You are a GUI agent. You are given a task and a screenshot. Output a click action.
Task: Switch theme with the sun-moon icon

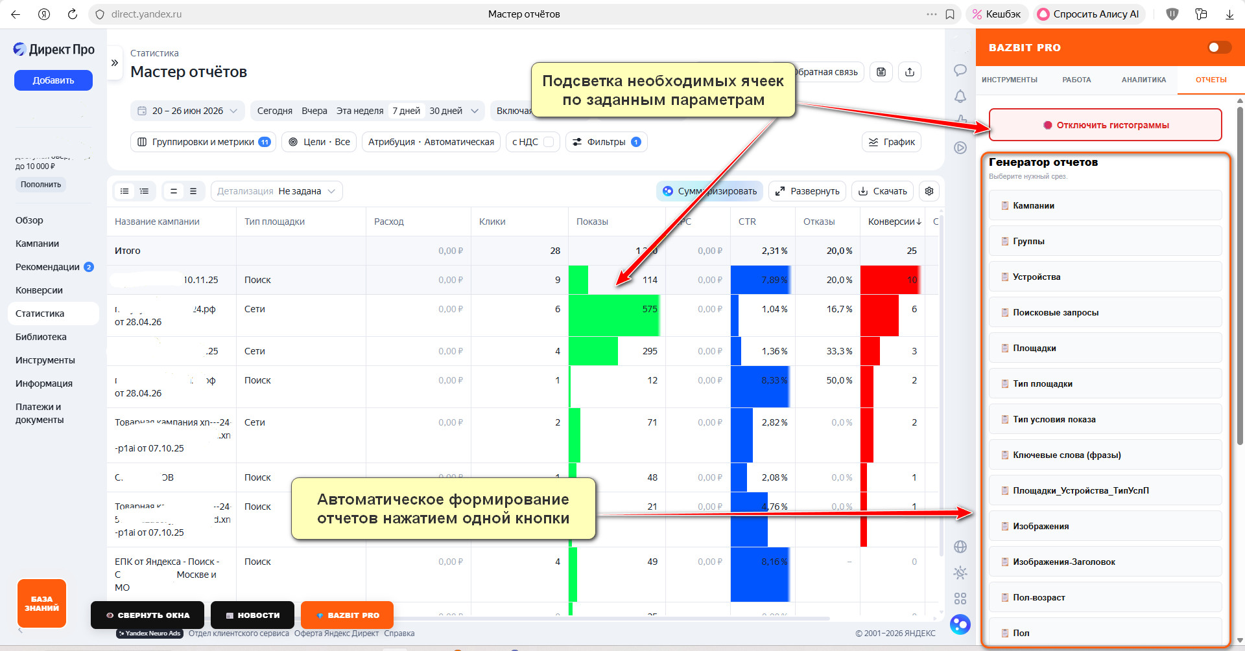click(x=960, y=573)
